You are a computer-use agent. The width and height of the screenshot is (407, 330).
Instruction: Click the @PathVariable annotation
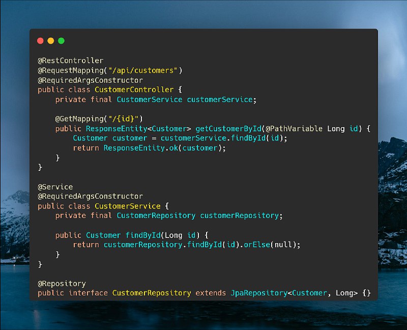[x=294, y=129]
